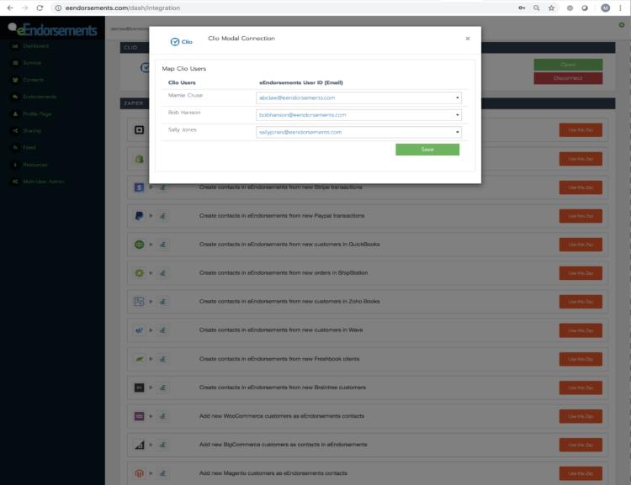Click the Resources info icon
The image size is (631, 485).
[15, 165]
